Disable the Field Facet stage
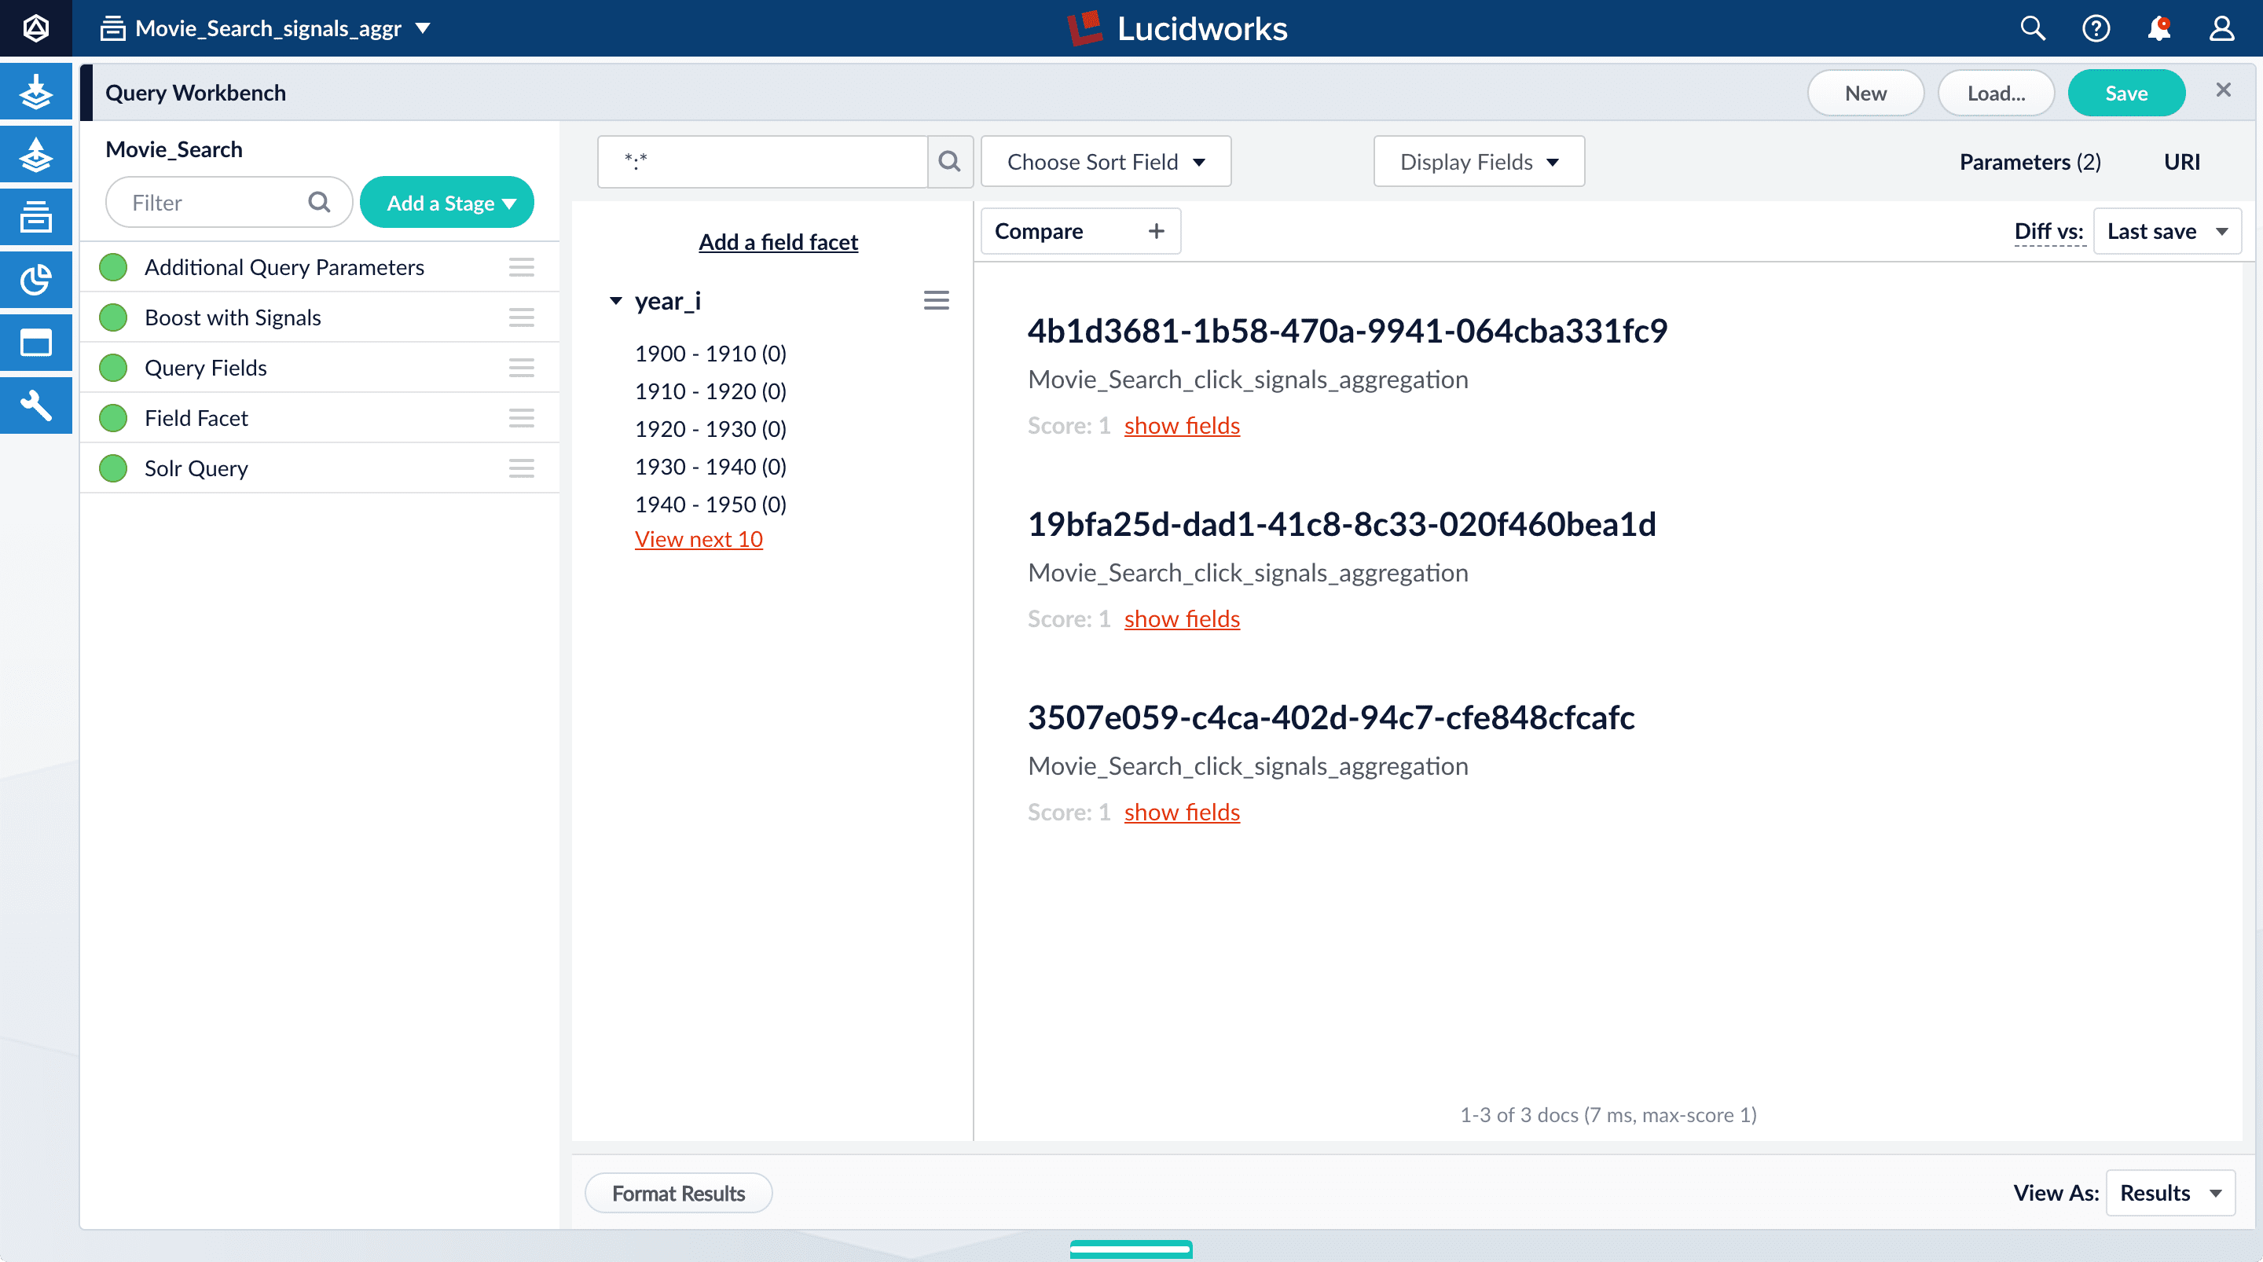Viewport: 2263px width, 1262px height. click(113, 418)
